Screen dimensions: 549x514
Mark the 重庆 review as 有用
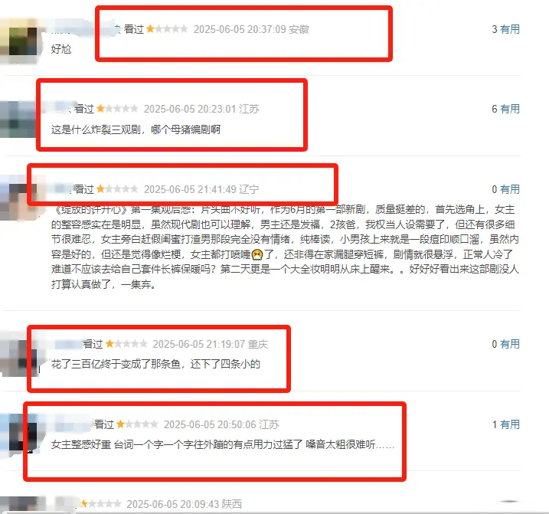click(509, 344)
